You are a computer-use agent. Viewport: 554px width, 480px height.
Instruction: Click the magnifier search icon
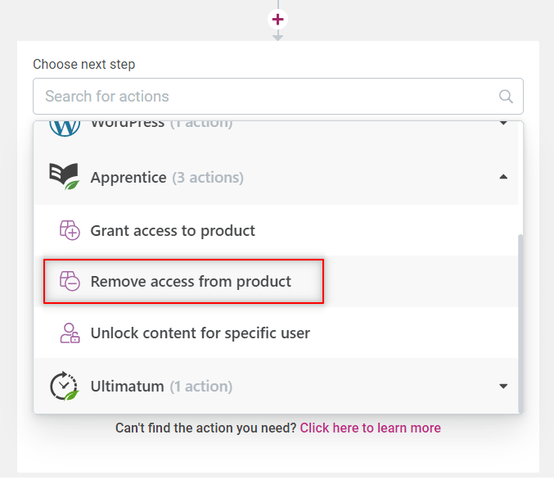click(x=506, y=96)
